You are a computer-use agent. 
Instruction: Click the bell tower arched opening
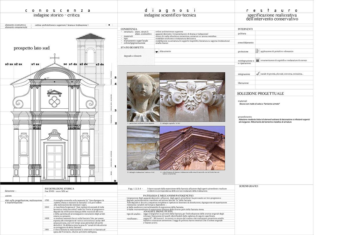(90, 57)
